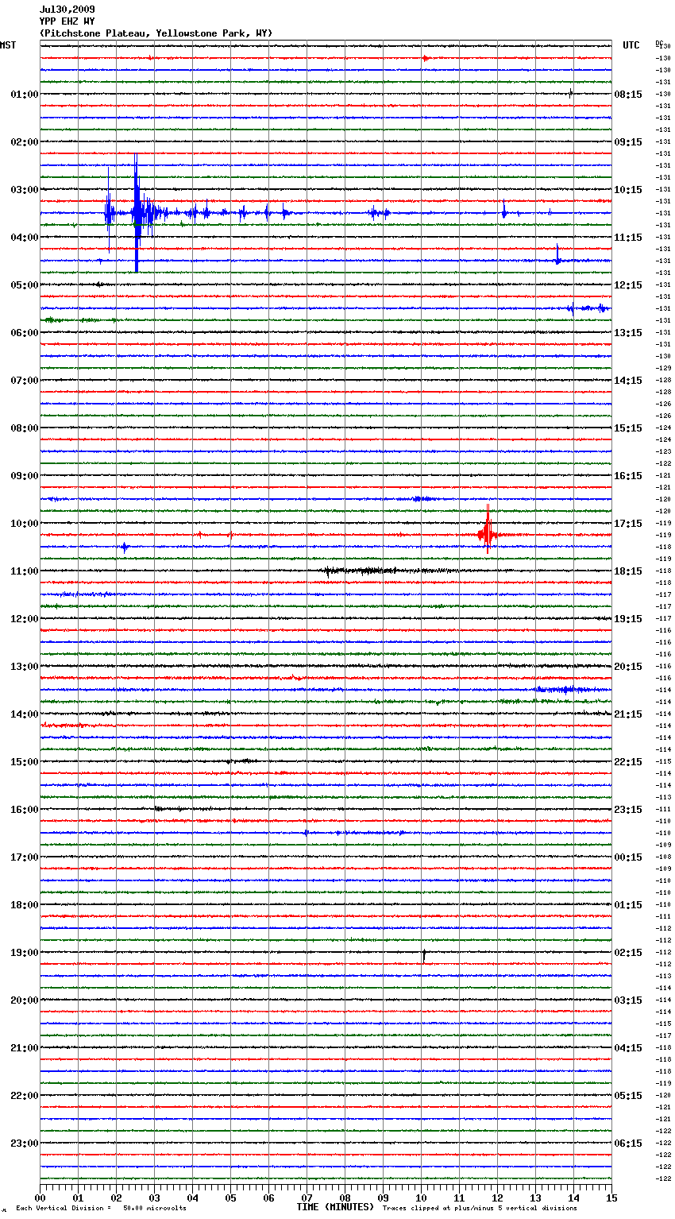Select the station code "YPP EHZ WY"

(x=67, y=21)
